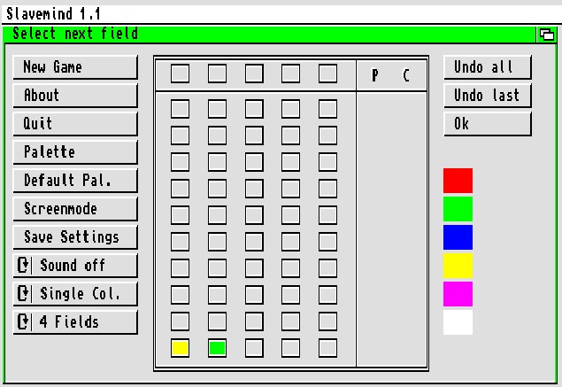Click the window depth gadget in title bar
The height and width of the screenshot is (387, 562).
[x=546, y=35]
